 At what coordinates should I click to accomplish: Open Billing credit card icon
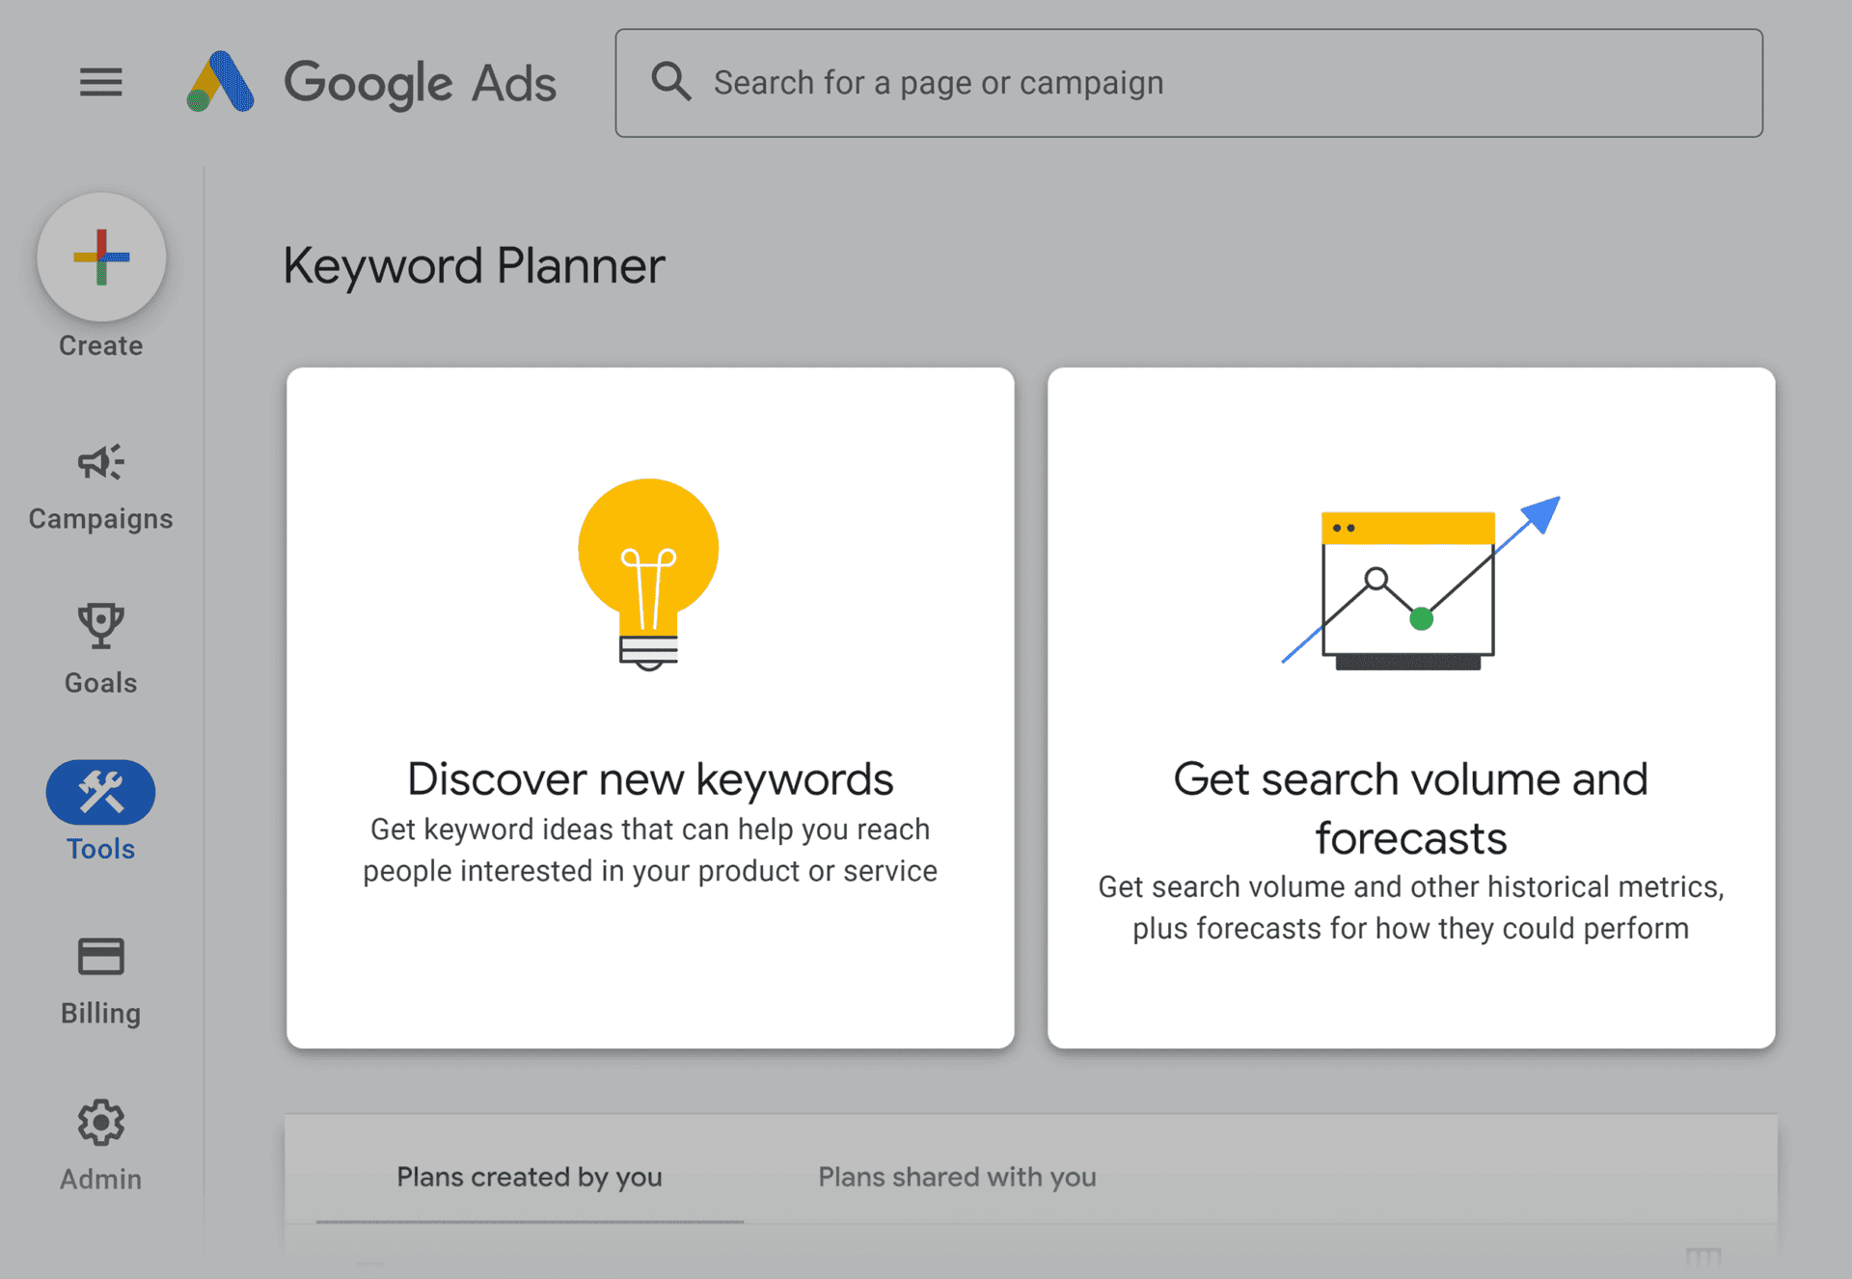click(100, 957)
